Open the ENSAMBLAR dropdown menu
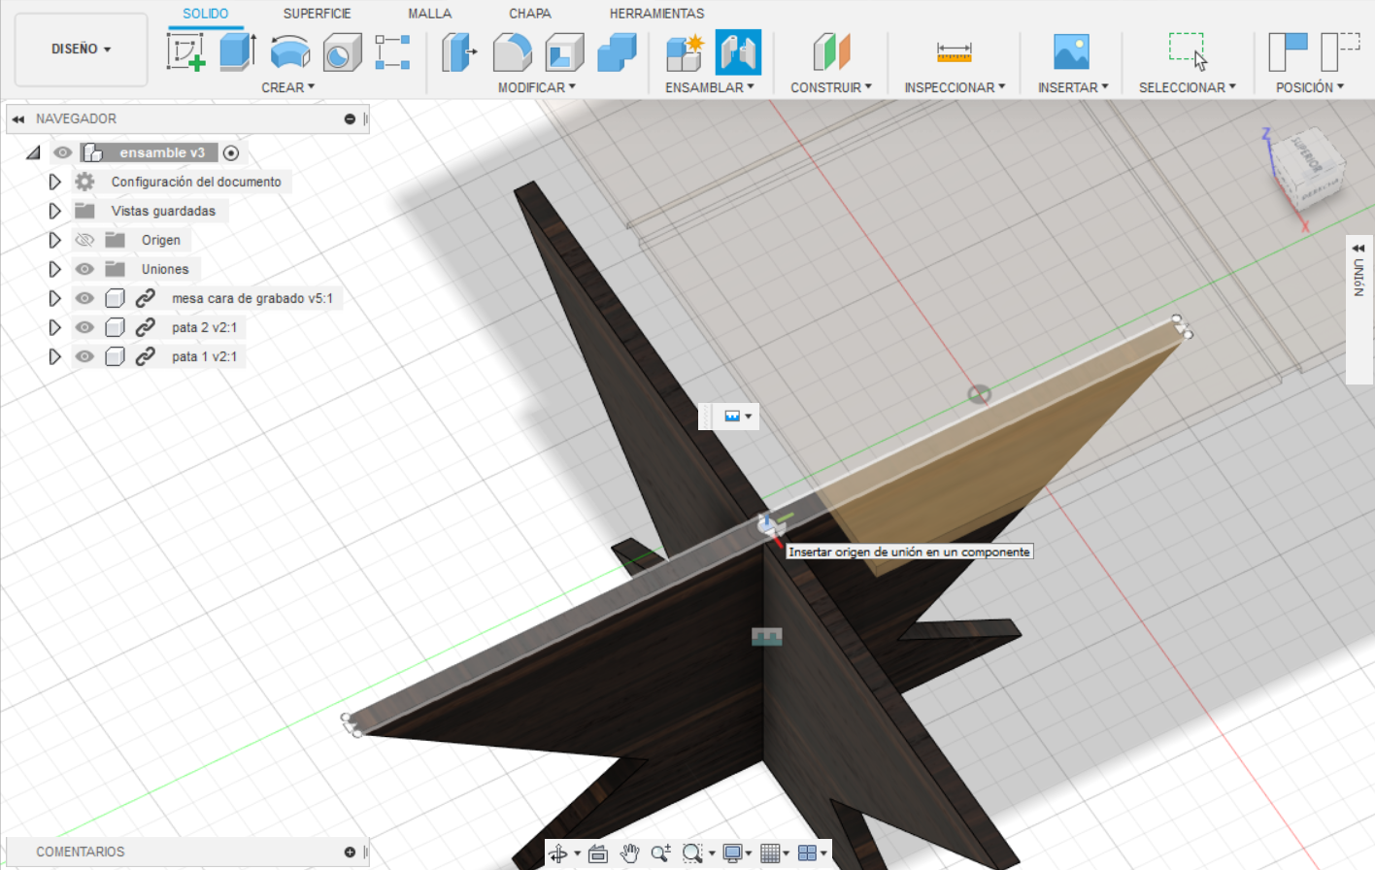1375x870 pixels. pyautogui.click(x=710, y=87)
